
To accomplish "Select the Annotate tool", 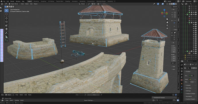I will 6,33.
